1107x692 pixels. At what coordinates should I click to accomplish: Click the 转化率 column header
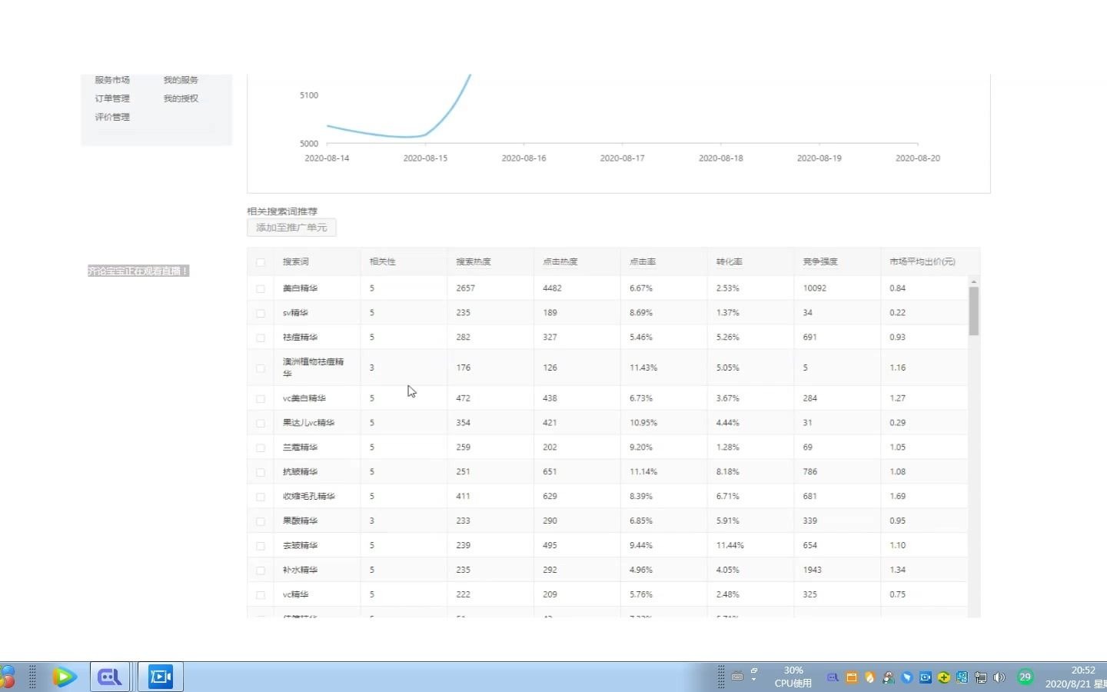pos(730,262)
